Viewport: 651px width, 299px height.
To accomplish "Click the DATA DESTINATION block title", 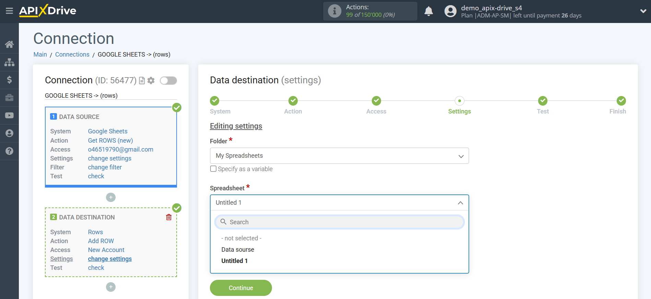I will point(87,217).
